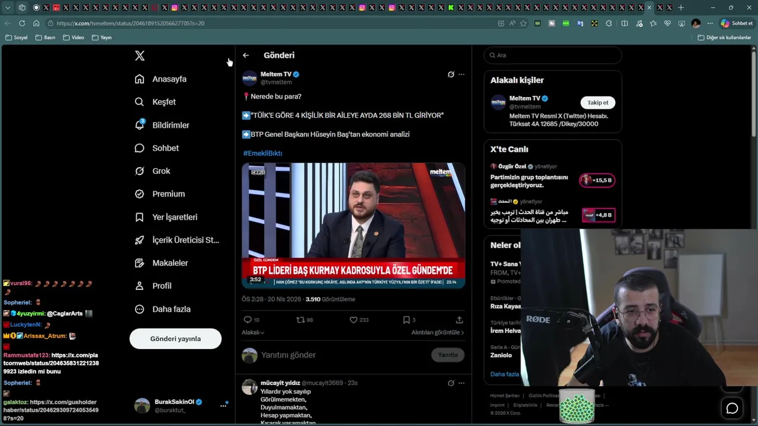The image size is (758, 426).
Task: Open more options on Meltem TV post
Action: tap(461, 75)
